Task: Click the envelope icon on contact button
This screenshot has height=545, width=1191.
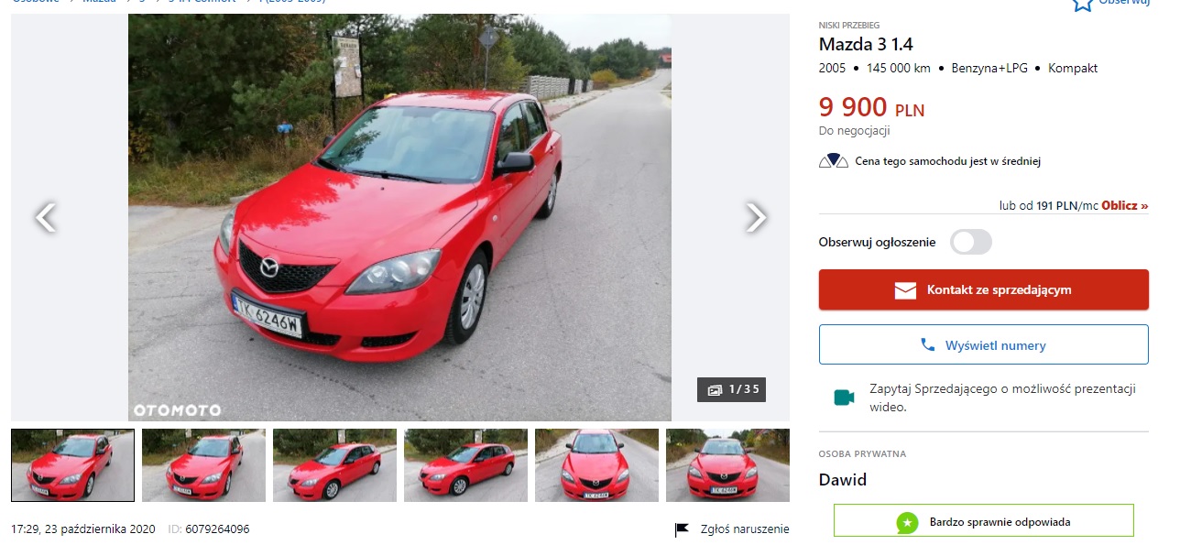Action: click(905, 290)
